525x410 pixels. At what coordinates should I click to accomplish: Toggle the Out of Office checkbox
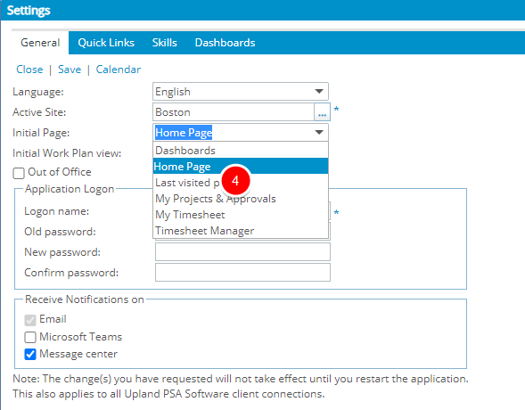[19, 173]
